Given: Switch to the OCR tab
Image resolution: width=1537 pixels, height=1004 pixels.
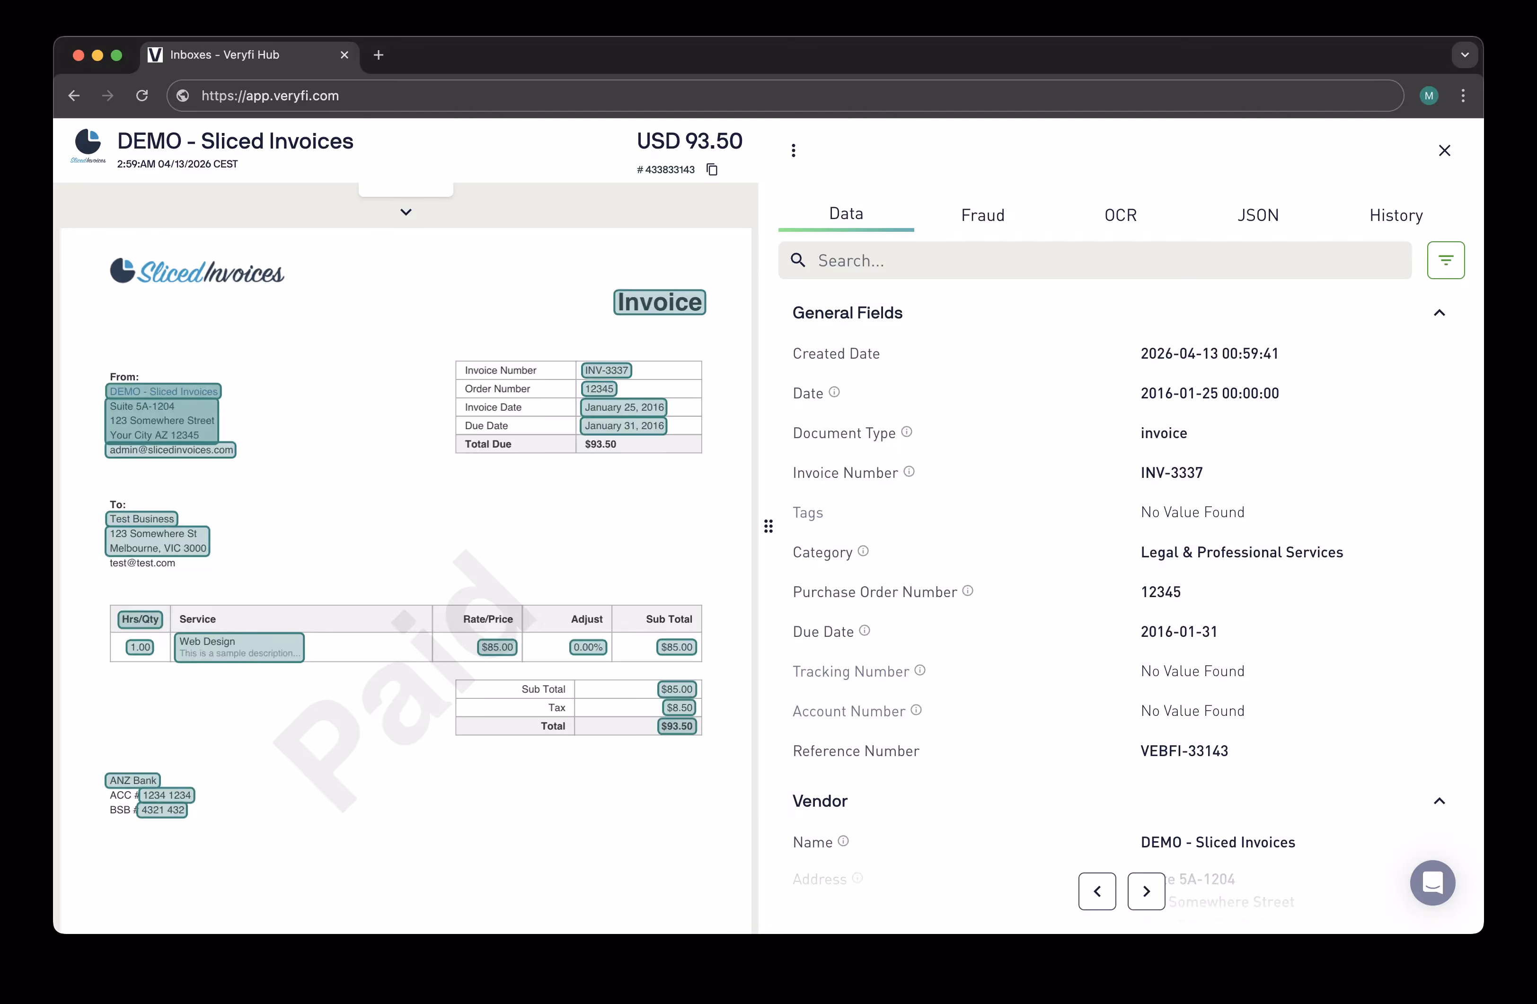Looking at the screenshot, I should click(1121, 215).
